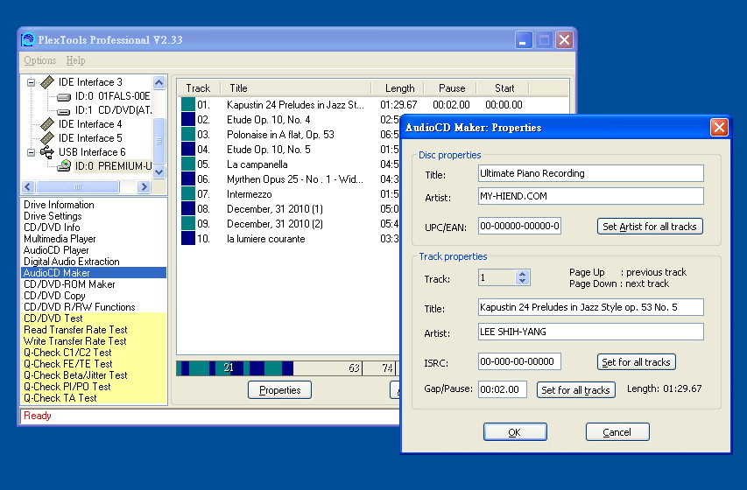Select Digital Audio Extraction function
This screenshot has height=490, width=747.
(x=72, y=262)
